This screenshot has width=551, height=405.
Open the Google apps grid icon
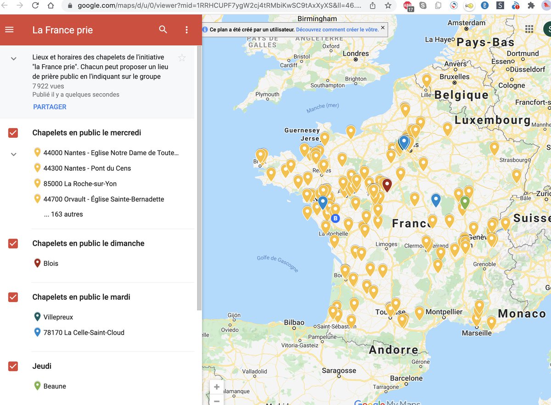pyautogui.click(x=529, y=28)
